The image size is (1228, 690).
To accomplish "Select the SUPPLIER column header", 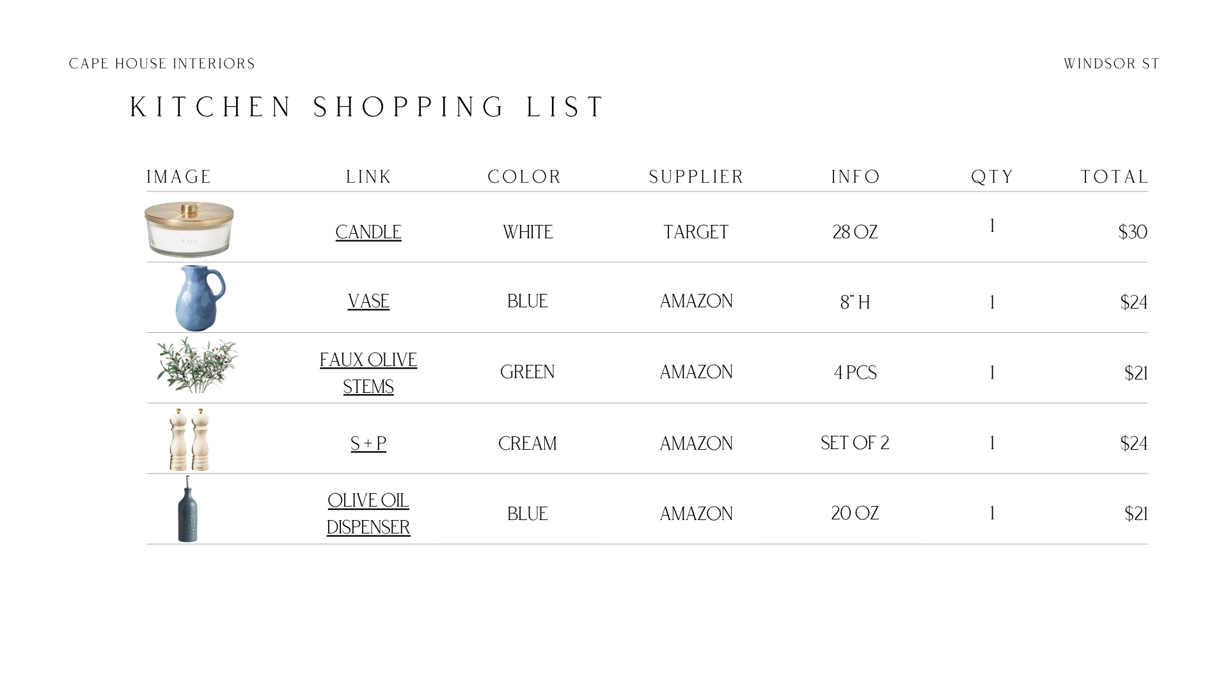I will pos(697,177).
